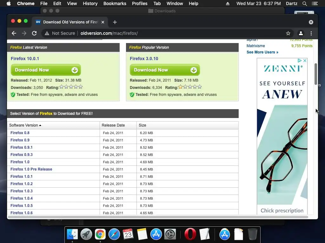Click the Not Secure warning icon
325x243 pixels.
pyautogui.click(x=47, y=33)
